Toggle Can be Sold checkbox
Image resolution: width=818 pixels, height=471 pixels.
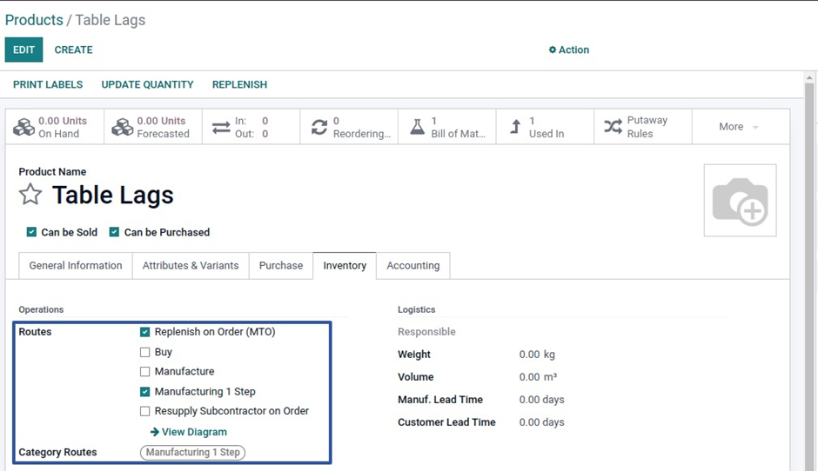click(x=31, y=232)
